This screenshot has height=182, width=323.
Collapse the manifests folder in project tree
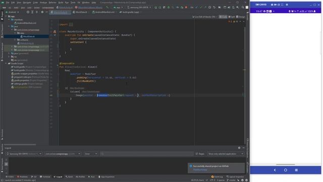(x=9, y=20)
